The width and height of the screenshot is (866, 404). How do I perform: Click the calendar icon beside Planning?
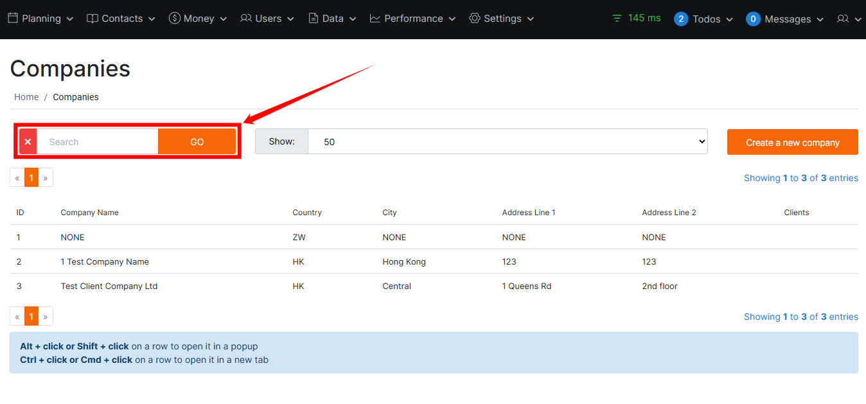click(13, 19)
